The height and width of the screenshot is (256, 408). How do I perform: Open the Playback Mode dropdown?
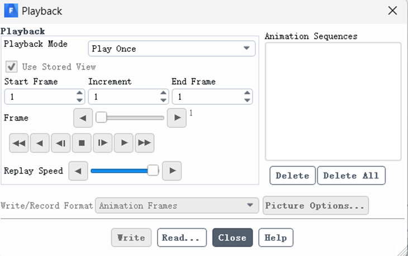172,49
